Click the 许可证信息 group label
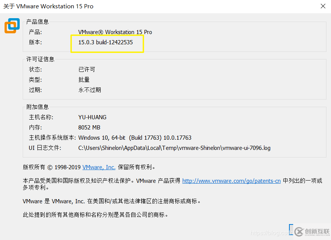 click(40, 59)
